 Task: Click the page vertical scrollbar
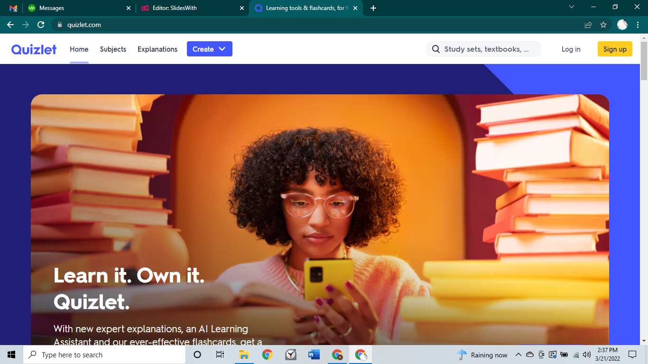click(644, 61)
